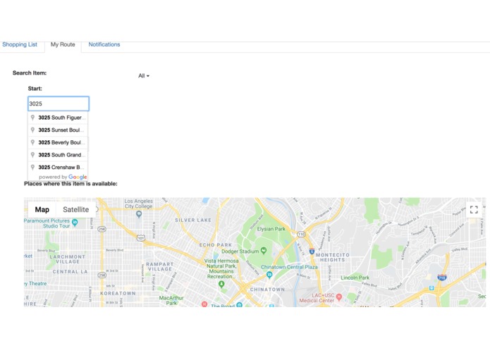Click Chinatown Central Plaza marker
Screen dimensions: 490x348
(269, 275)
